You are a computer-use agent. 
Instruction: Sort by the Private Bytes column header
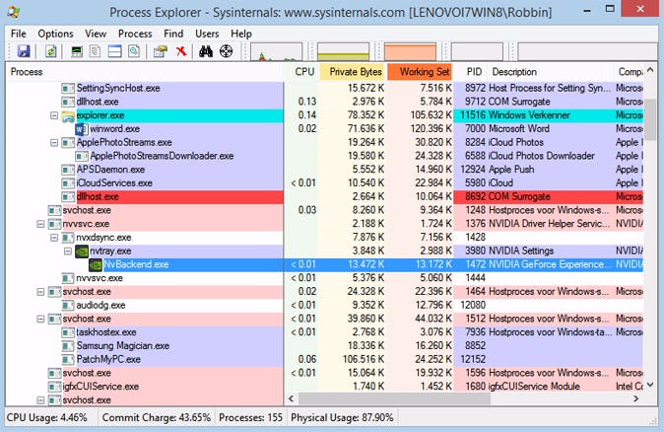(353, 72)
